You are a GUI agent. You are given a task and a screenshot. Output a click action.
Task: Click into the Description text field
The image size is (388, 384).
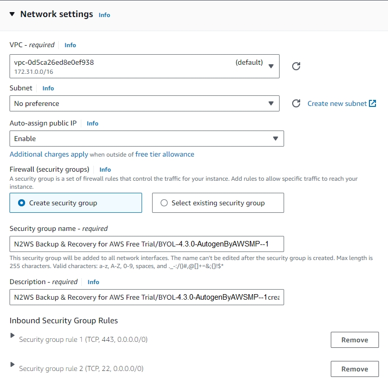pyautogui.click(x=147, y=298)
